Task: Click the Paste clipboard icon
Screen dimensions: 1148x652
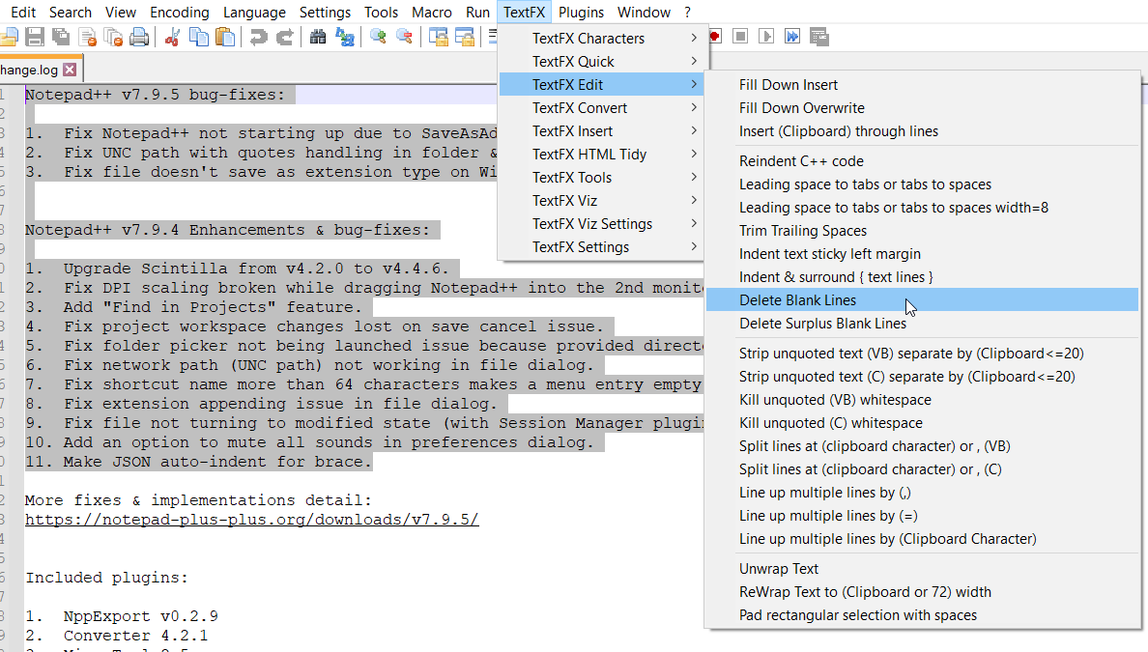Action: [x=225, y=37]
